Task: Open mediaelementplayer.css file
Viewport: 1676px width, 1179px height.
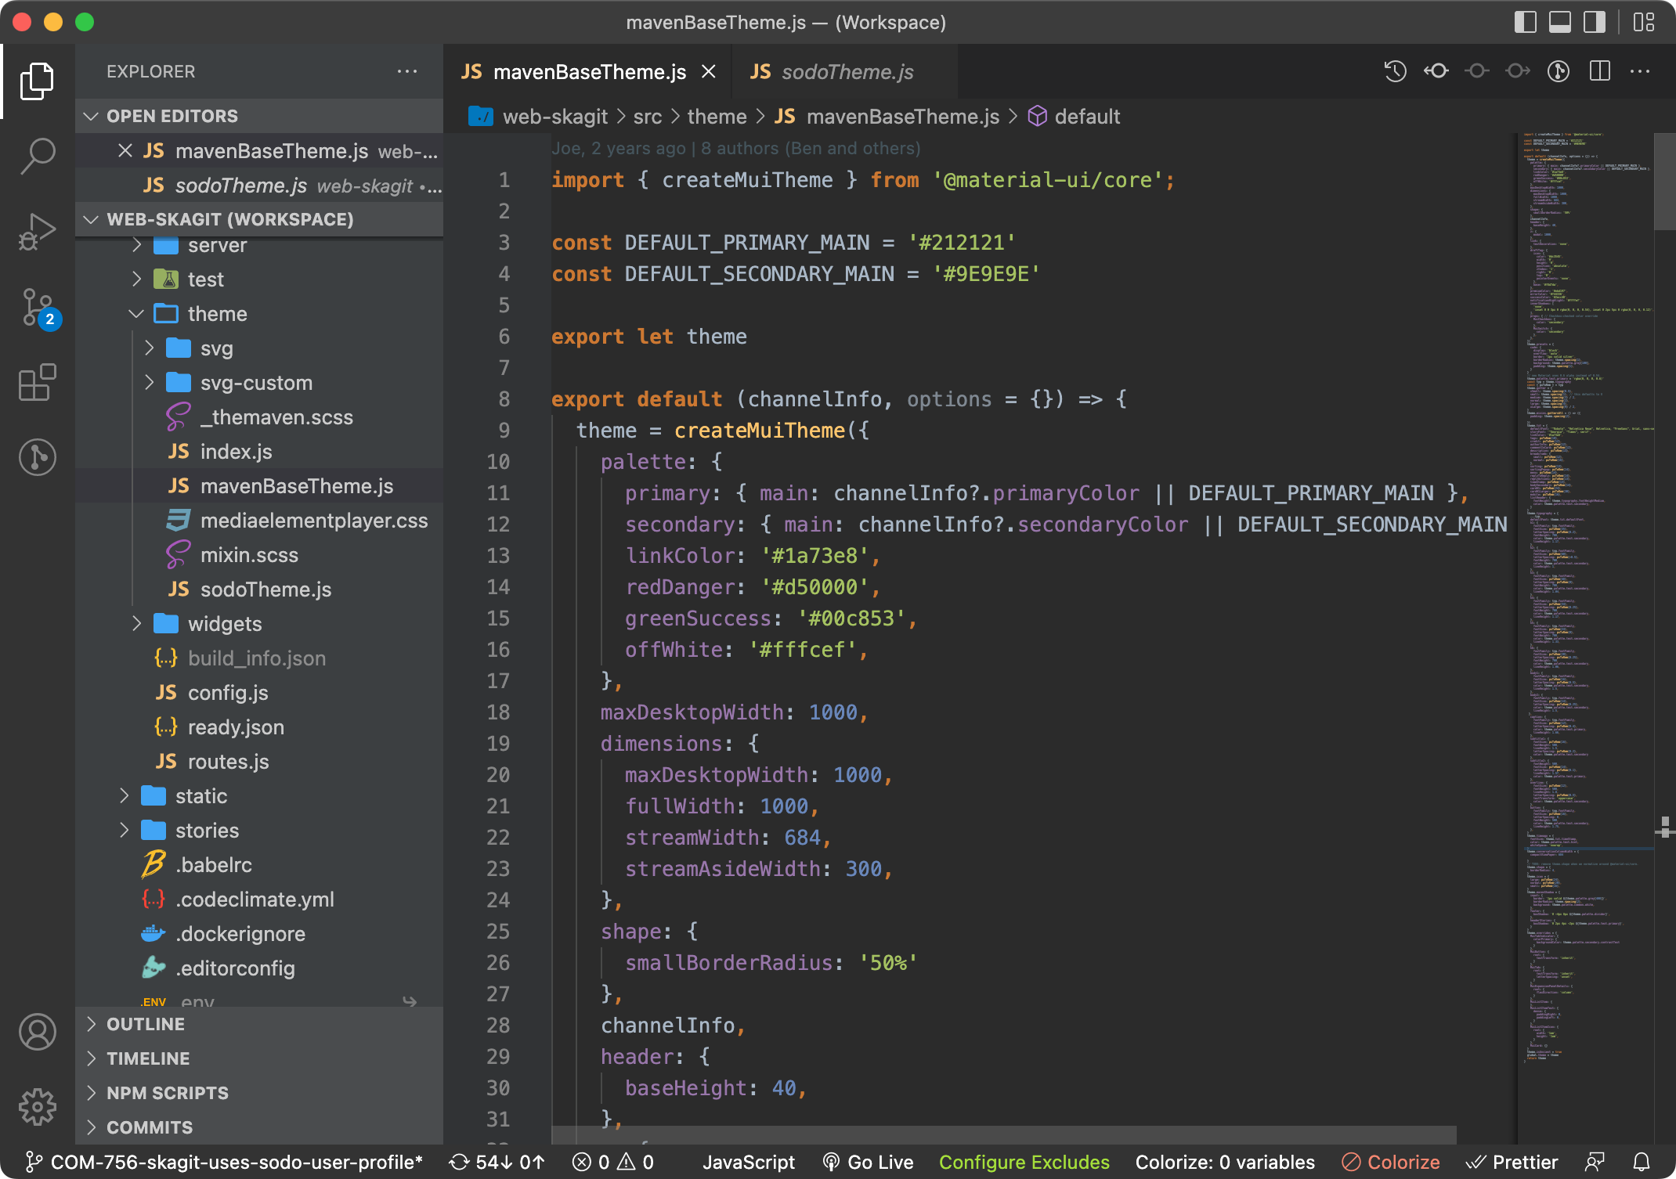Action: pyautogui.click(x=259, y=521)
